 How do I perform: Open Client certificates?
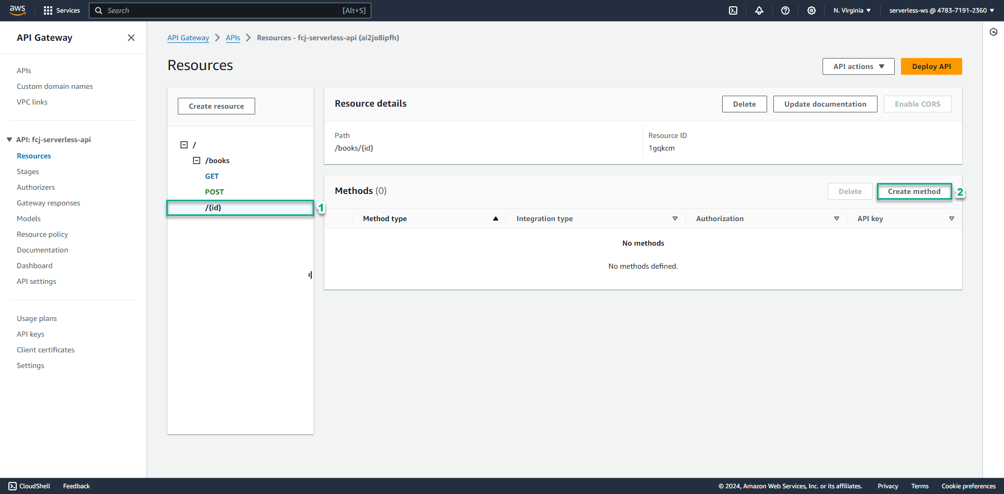(45, 350)
